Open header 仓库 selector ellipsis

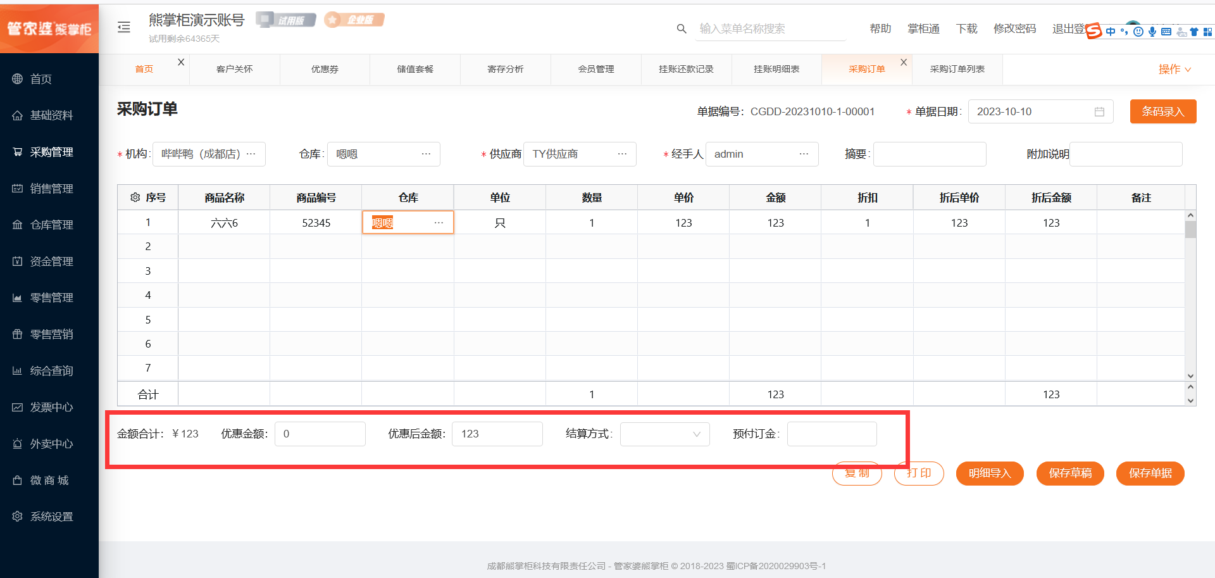pyautogui.click(x=427, y=154)
